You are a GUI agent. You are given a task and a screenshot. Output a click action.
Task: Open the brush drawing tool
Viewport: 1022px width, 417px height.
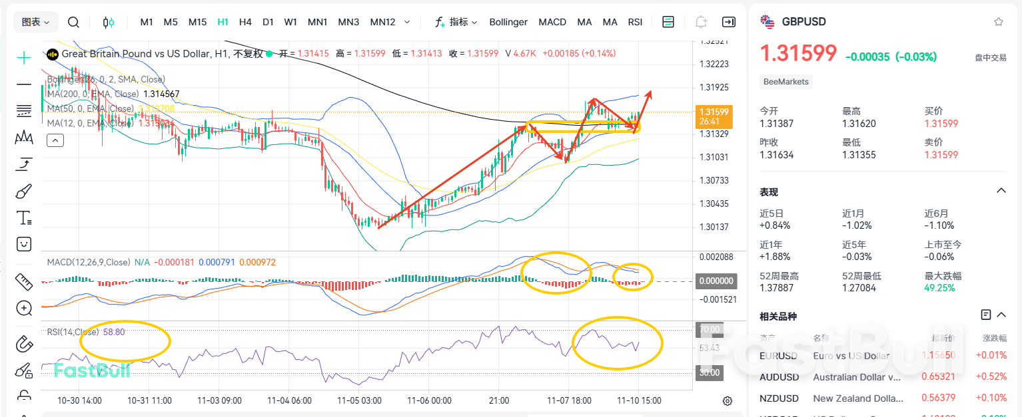pos(23,191)
